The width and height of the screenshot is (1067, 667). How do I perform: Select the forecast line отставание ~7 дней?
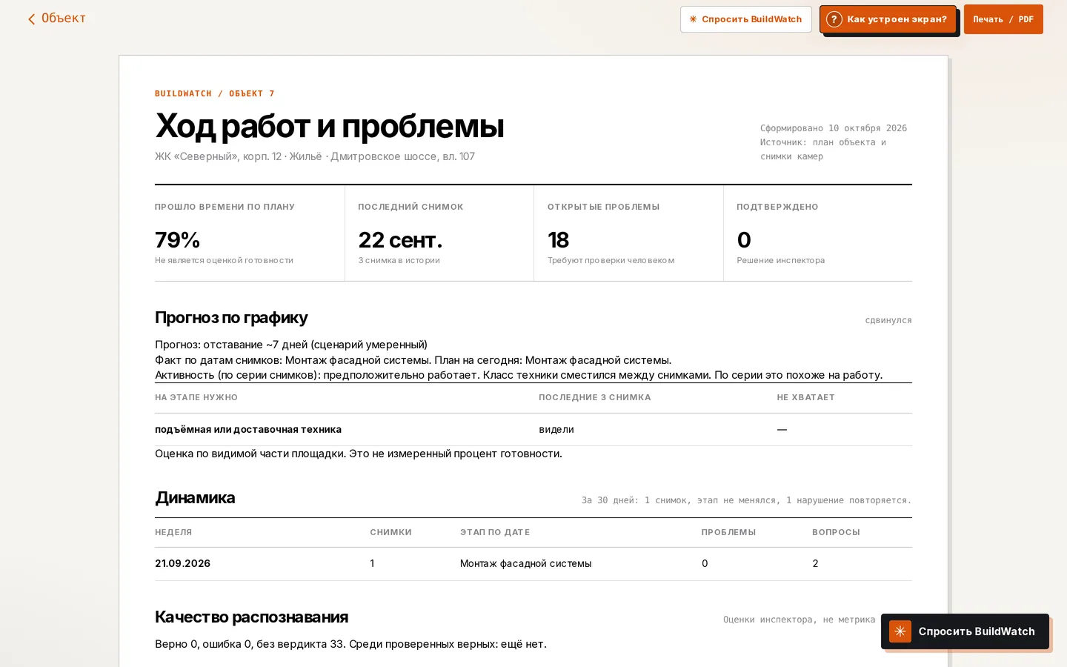pyautogui.click(x=291, y=345)
